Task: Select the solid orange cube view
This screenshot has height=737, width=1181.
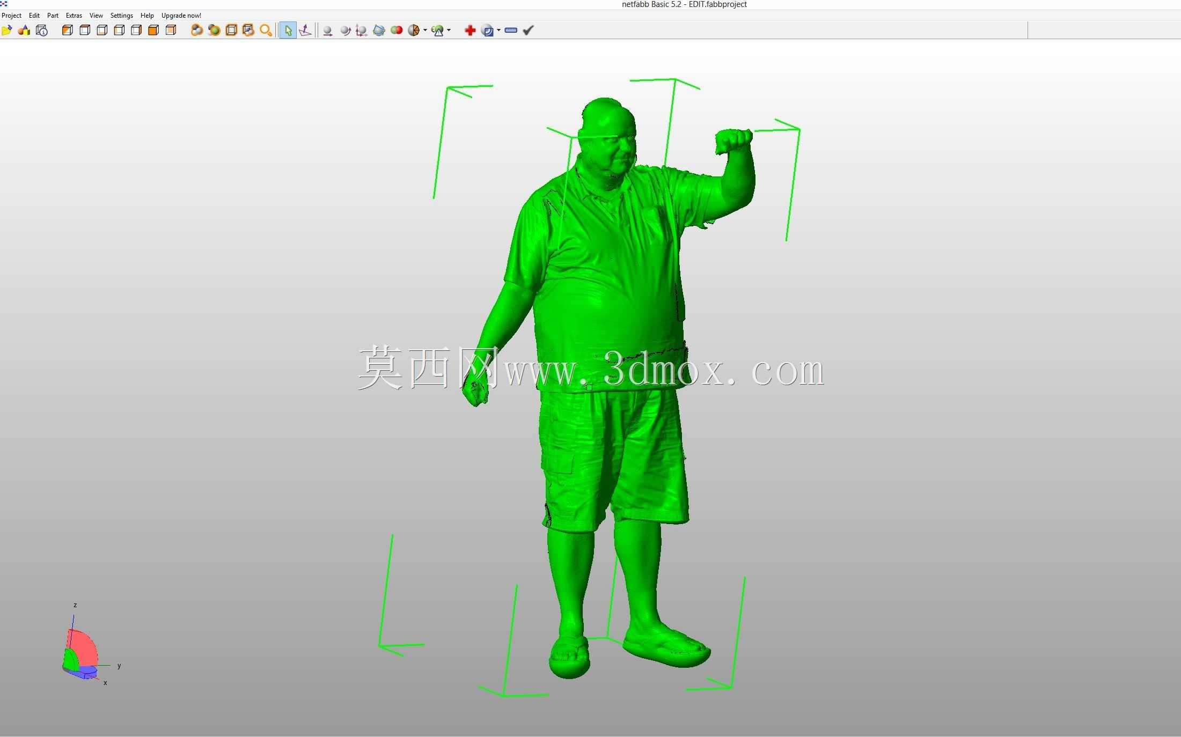Action: 153,31
